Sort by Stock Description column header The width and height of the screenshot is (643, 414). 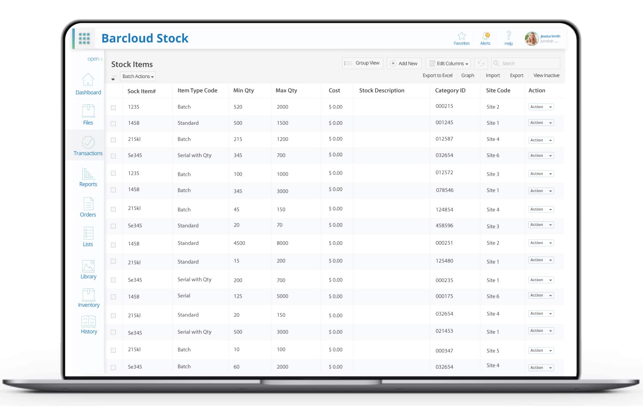point(382,90)
